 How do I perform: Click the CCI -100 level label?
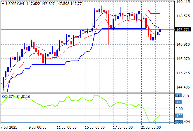(179, 116)
